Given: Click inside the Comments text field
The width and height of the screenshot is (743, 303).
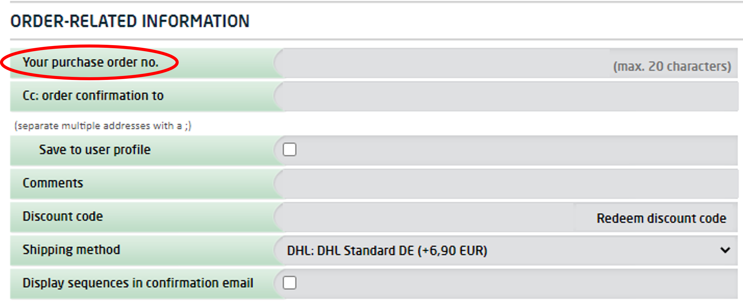Looking at the screenshot, I should click(x=506, y=183).
